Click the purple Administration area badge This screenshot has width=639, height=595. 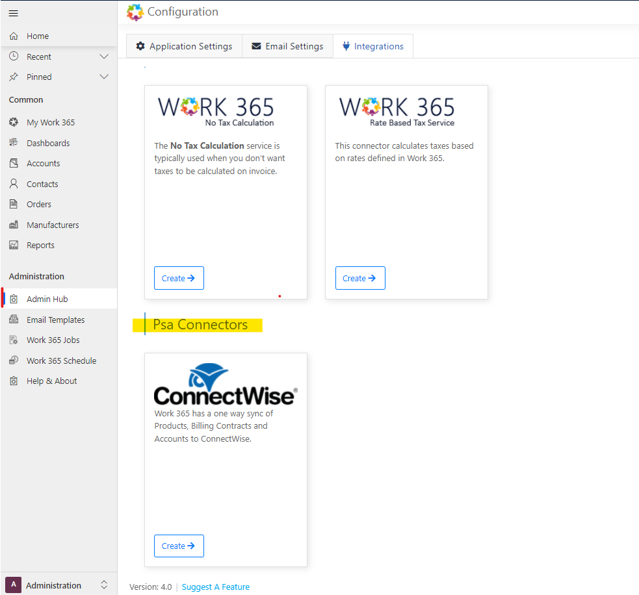[x=14, y=585]
